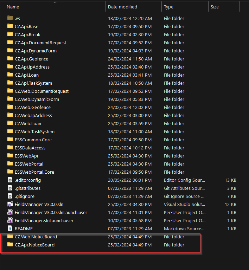Click the 24/02/2024 11:50 AM date cell
The height and width of the screenshot is (270, 249).
130,59
